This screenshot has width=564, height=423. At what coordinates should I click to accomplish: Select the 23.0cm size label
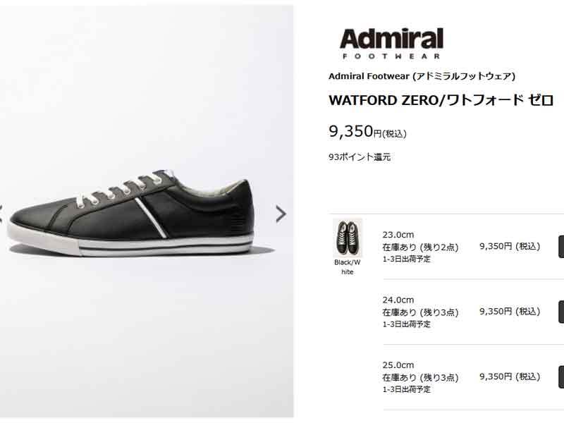398,235
